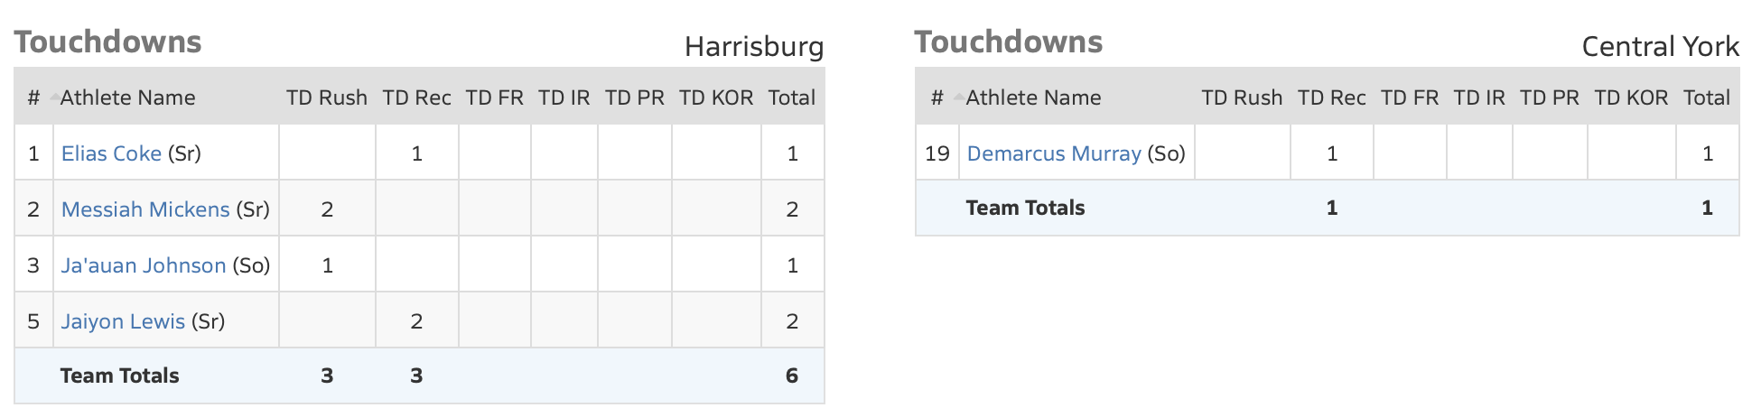
Task: Open Elias Coke's athlete profile link
Action: coord(111,153)
